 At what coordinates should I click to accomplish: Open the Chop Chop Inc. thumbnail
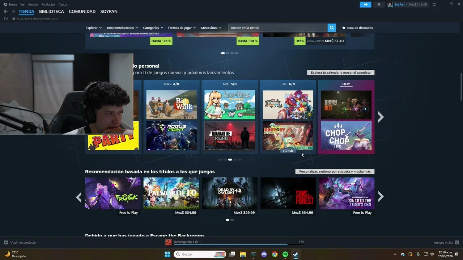[346, 135]
